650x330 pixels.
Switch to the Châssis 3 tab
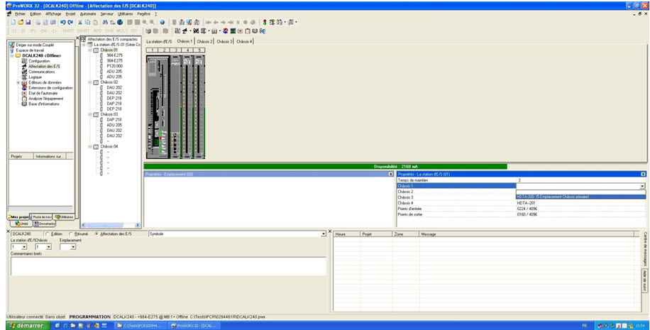(x=224, y=41)
